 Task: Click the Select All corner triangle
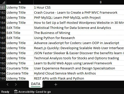pos(3,2)
